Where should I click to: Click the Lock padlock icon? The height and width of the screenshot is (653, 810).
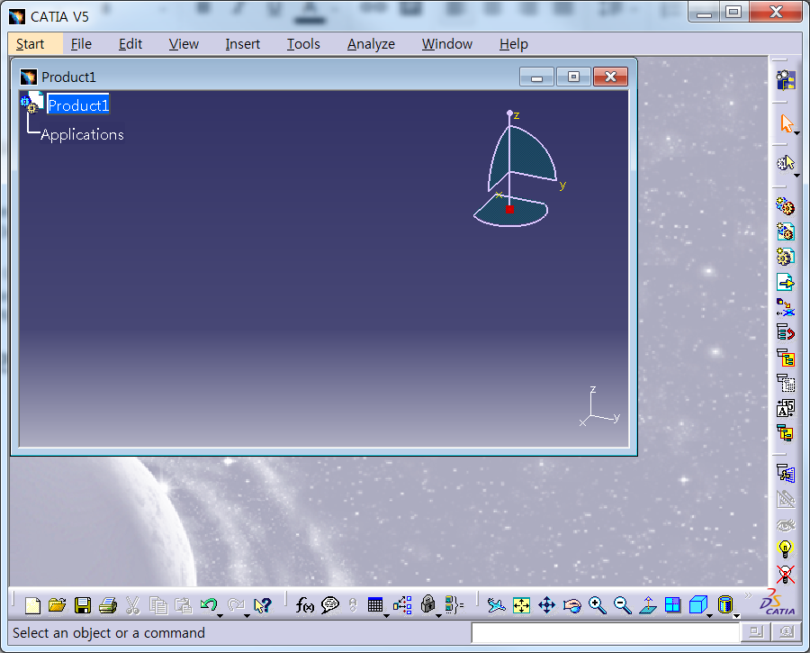pyautogui.click(x=427, y=603)
